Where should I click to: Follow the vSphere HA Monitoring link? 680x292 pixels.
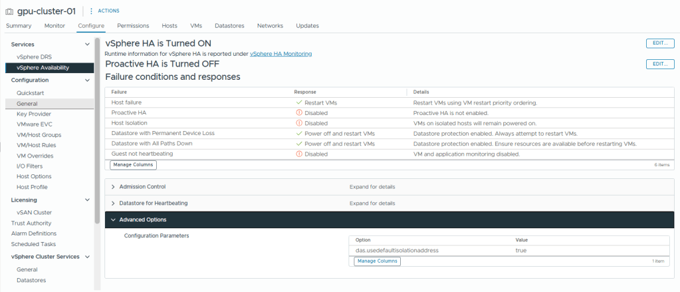click(281, 53)
